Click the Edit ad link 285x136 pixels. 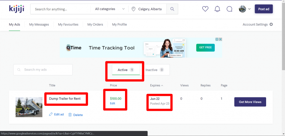tap(59, 114)
